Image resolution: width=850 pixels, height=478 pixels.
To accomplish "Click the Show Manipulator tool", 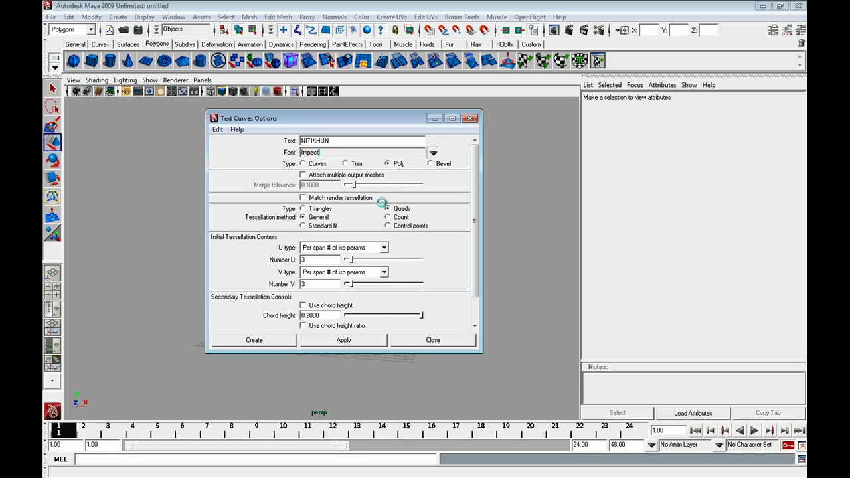I will point(52,233).
